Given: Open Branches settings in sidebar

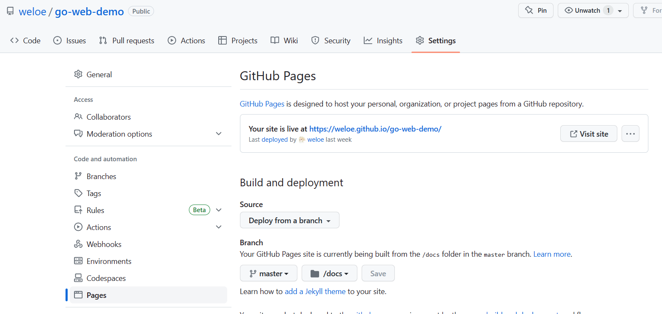Looking at the screenshot, I should coord(148,177).
